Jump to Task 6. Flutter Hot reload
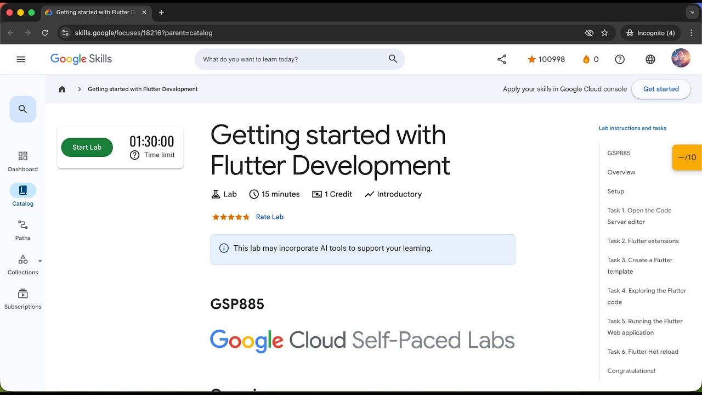The image size is (702, 395). [643, 352]
